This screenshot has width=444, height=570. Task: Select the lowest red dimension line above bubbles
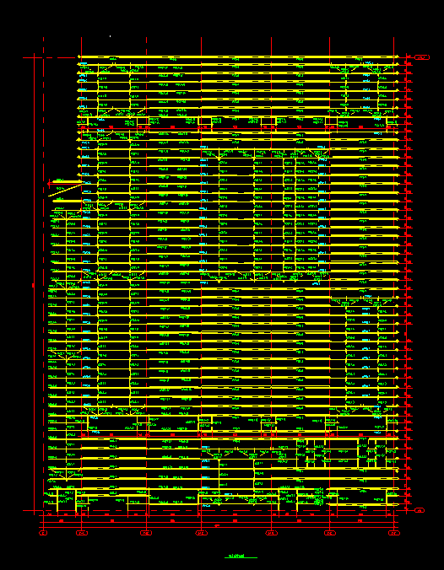click(219, 527)
